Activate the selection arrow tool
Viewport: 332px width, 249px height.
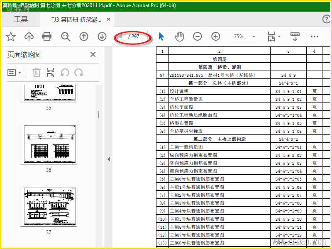click(x=161, y=37)
